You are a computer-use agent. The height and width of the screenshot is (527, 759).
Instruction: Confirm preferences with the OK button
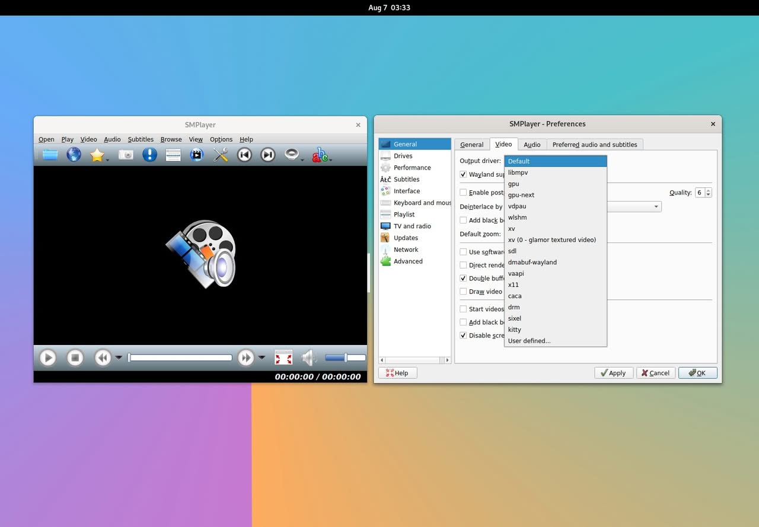click(698, 373)
